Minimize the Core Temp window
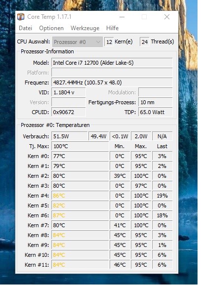 (x=122, y=17)
